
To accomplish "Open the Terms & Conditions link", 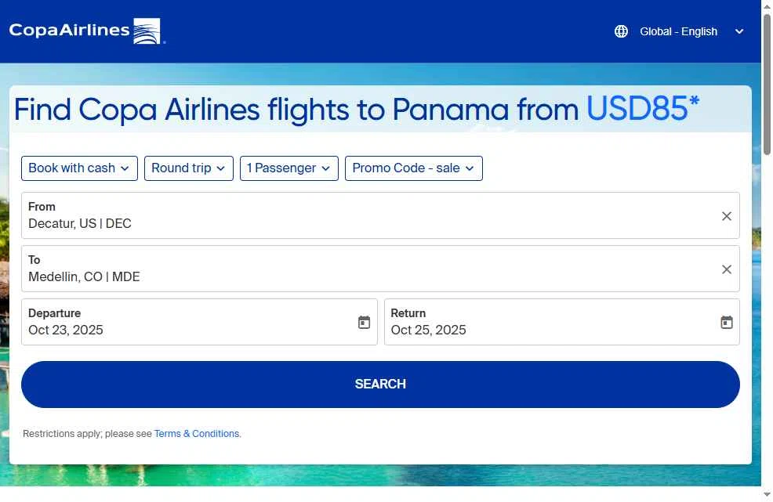I will coord(197,434).
